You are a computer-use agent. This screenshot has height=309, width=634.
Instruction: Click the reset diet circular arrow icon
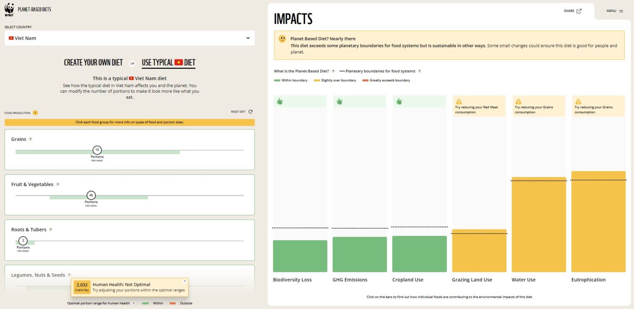pos(251,112)
